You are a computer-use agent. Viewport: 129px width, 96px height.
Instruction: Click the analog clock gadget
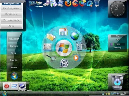click(x=118, y=9)
